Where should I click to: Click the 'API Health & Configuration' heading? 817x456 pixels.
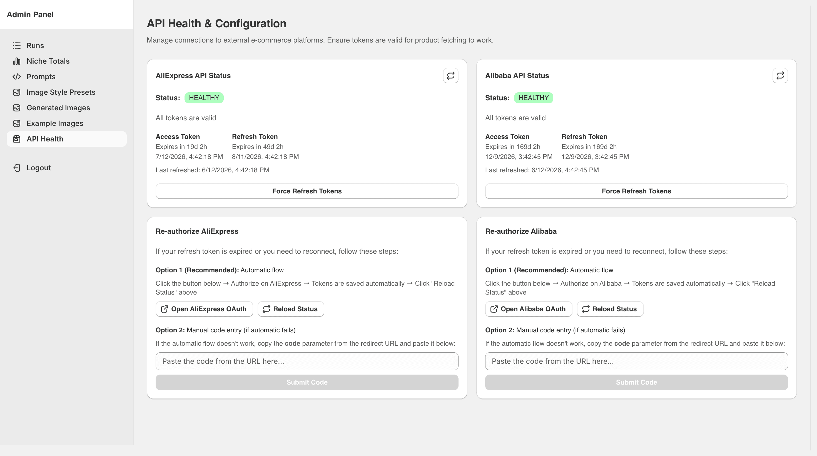pyautogui.click(x=217, y=23)
